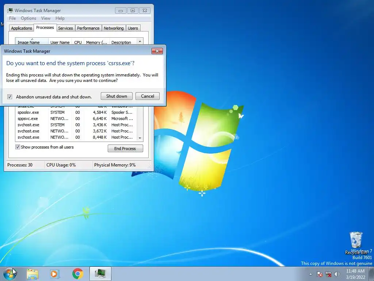Close the main Windows Task Manager window
The height and width of the screenshot is (281, 374).
pos(145,11)
